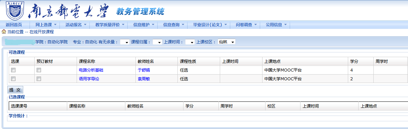This screenshot has height=129, width=408.
Task: Open the 课程归属 dropdown
Action: point(157,42)
